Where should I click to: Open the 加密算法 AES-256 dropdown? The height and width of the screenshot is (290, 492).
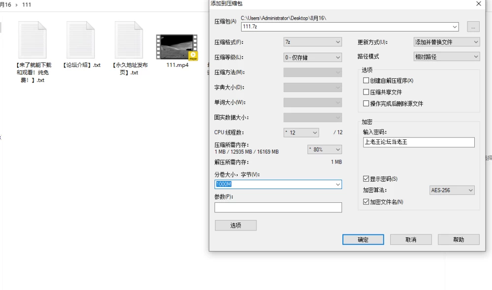tap(452, 190)
